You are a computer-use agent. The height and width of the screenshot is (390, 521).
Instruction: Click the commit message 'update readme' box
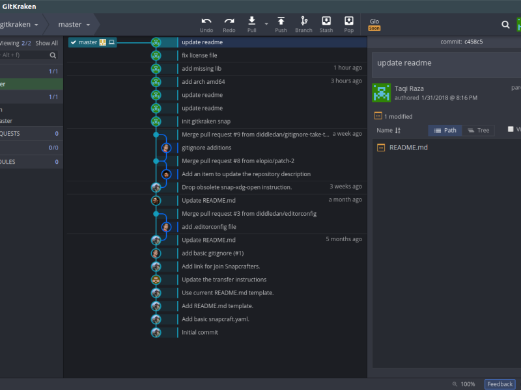pyautogui.click(x=447, y=64)
